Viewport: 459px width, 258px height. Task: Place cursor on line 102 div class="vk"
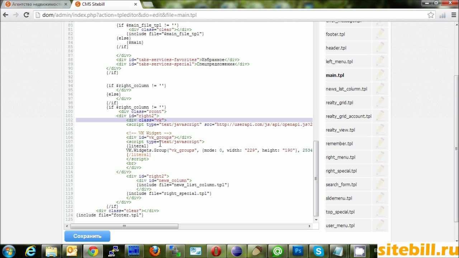146,120
